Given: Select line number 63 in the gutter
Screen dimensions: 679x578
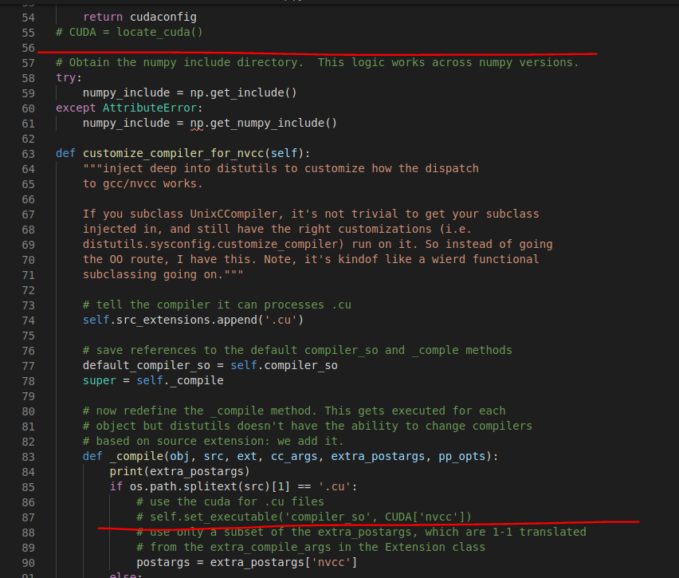Looking at the screenshot, I should [28, 154].
